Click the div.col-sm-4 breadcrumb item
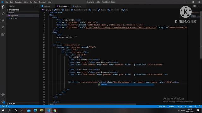202x113 pixels. pos(116,10)
